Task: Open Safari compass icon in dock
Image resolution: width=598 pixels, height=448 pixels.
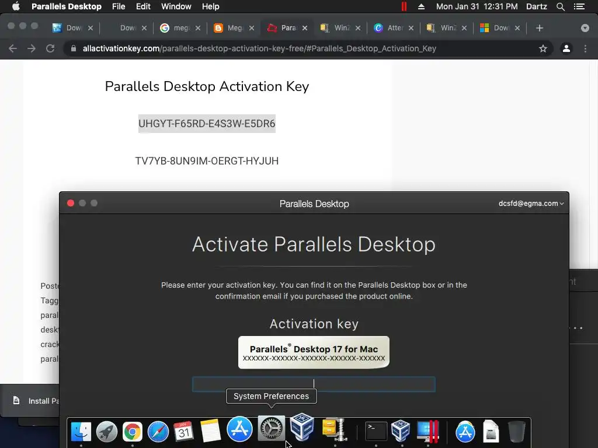Action: [158, 432]
